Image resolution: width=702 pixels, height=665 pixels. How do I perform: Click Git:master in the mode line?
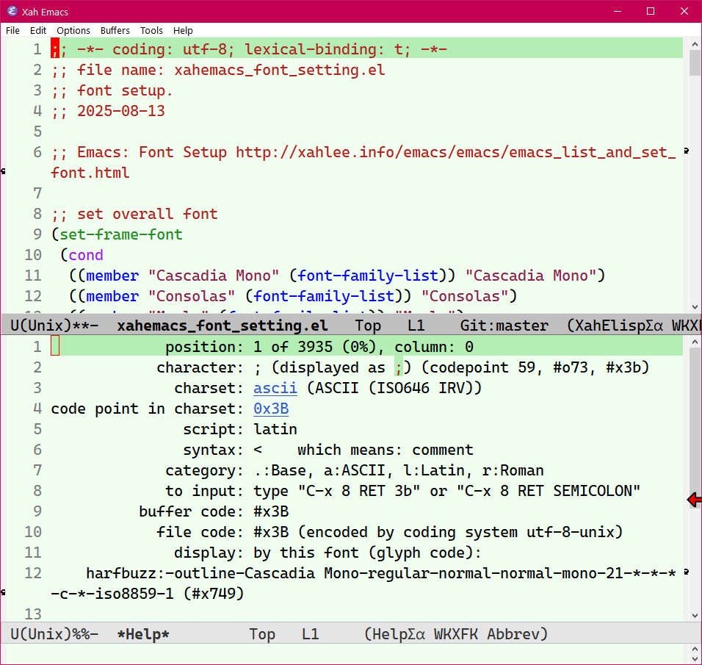[x=504, y=325]
